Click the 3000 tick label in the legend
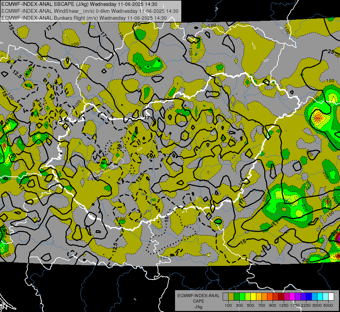The height and width of the screenshot is (312, 340). coord(317,305)
